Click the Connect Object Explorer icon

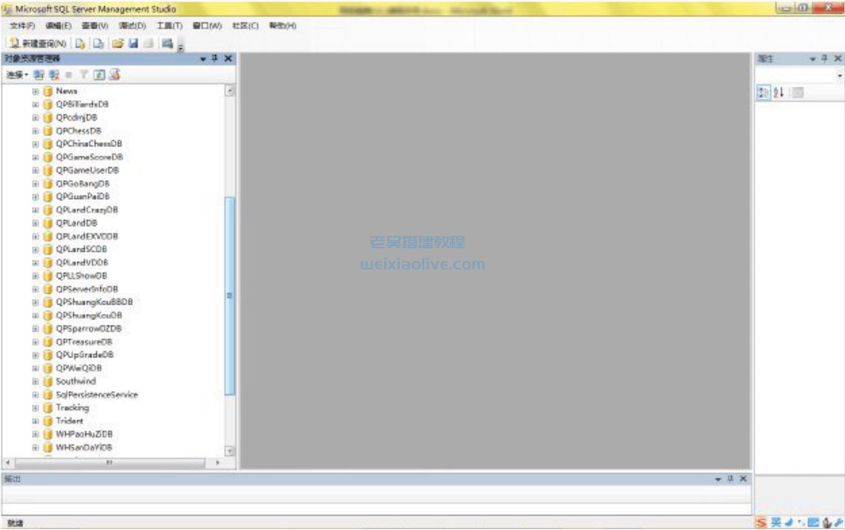point(39,75)
